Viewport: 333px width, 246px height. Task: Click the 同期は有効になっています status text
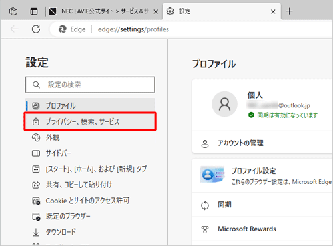pos(287,115)
